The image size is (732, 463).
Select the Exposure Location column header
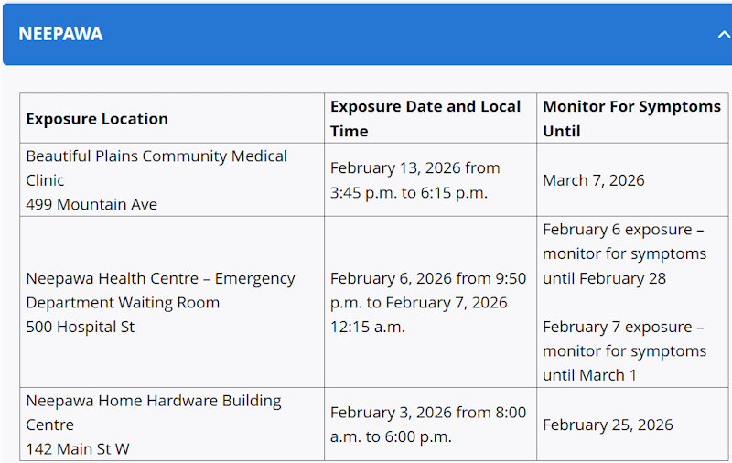[97, 119]
